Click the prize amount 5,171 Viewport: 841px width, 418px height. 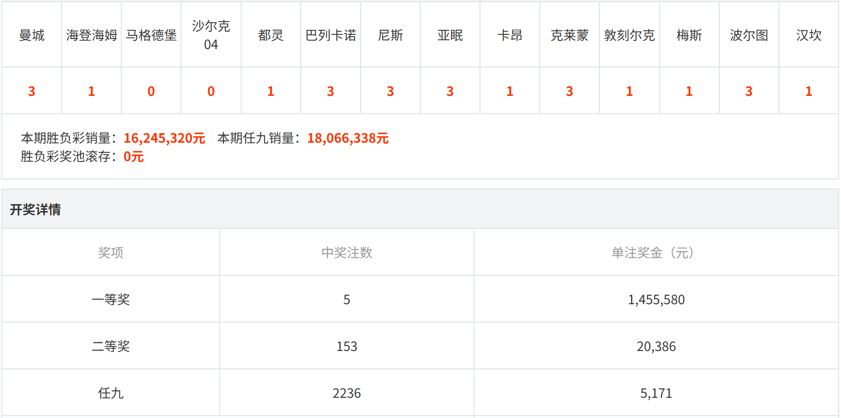[656, 393]
